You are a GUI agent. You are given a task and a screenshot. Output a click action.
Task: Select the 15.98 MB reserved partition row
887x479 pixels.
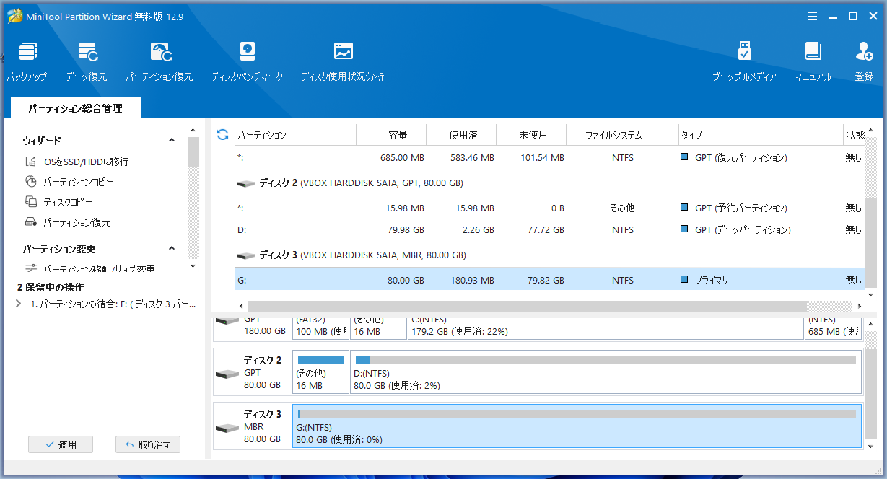click(550, 208)
